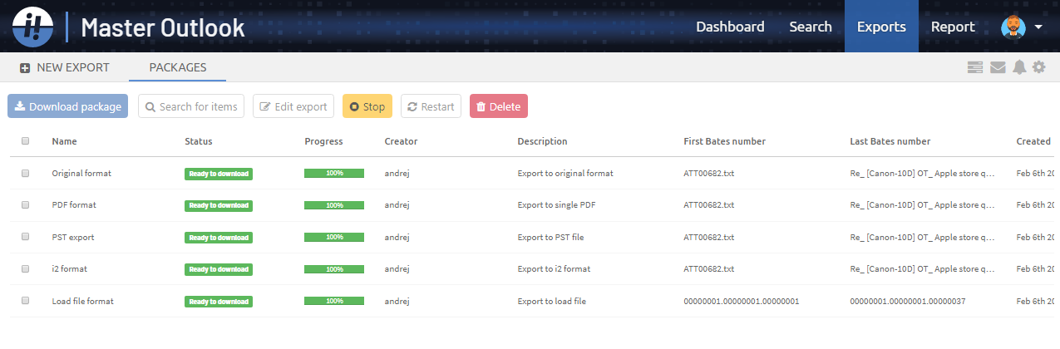
Task: Open the envelope messages icon
Action: point(998,67)
